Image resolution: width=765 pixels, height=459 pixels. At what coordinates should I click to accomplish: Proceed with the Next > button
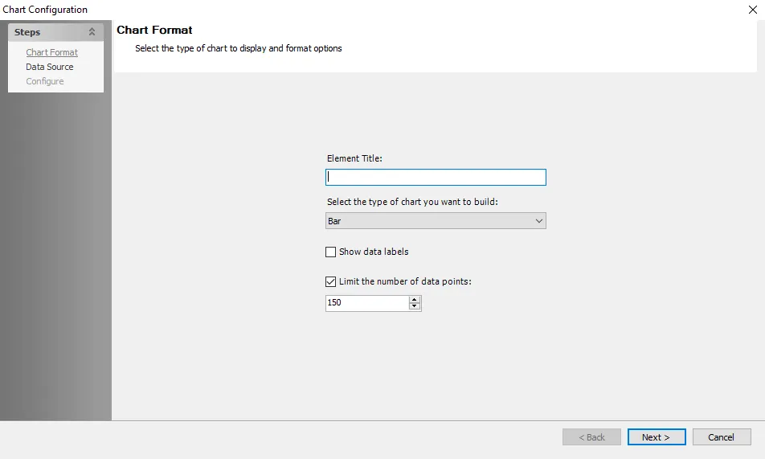(x=657, y=437)
